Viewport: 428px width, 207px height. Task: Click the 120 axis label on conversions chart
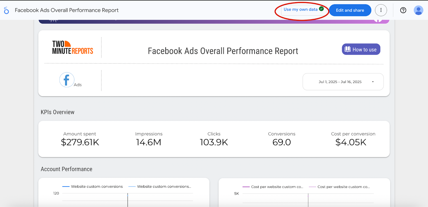pyautogui.click(x=56, y=193)
